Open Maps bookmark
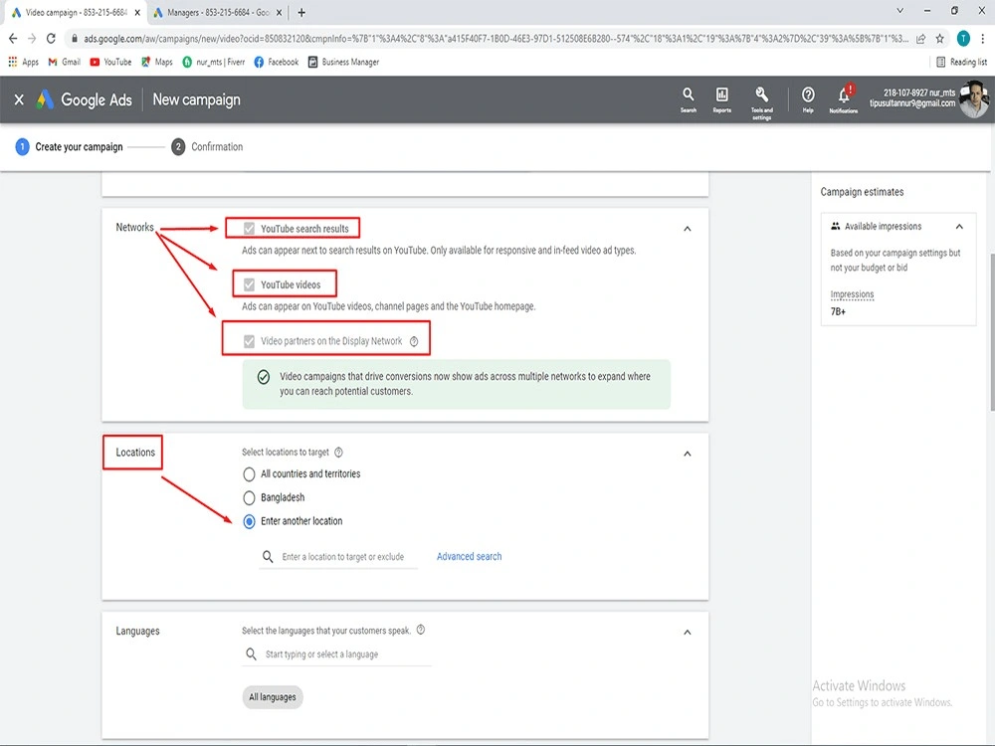The height and width of the screenshot is (746, 995). point(157,62)
